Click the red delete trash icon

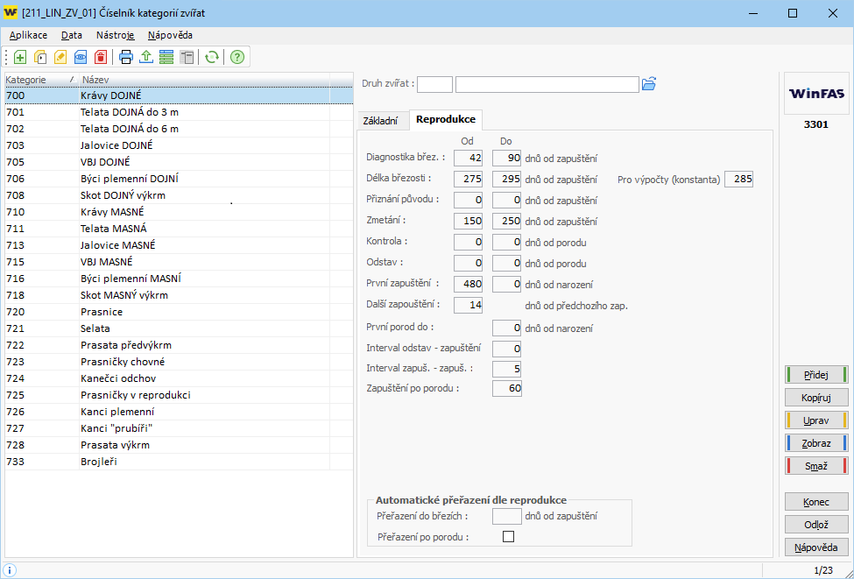[x=101, y=57]
